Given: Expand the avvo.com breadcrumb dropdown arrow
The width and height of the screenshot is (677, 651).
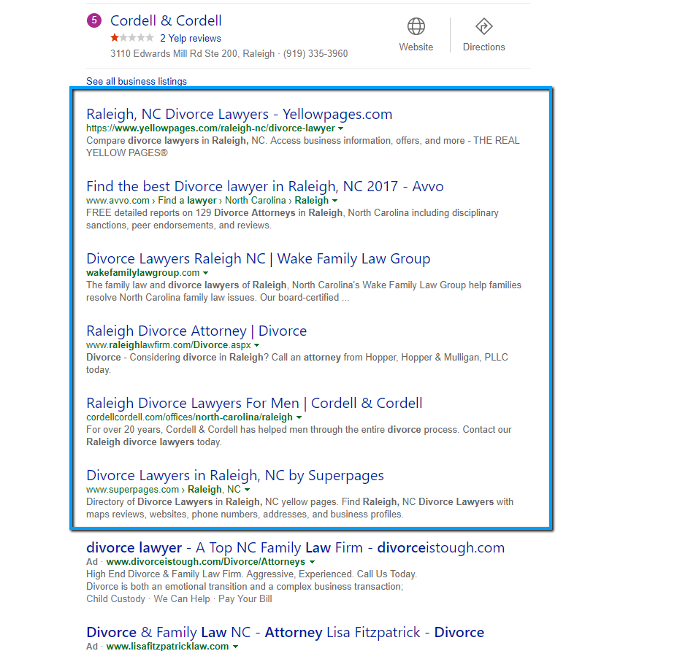Looking at the screenshot, I should [x=335, y=201].
